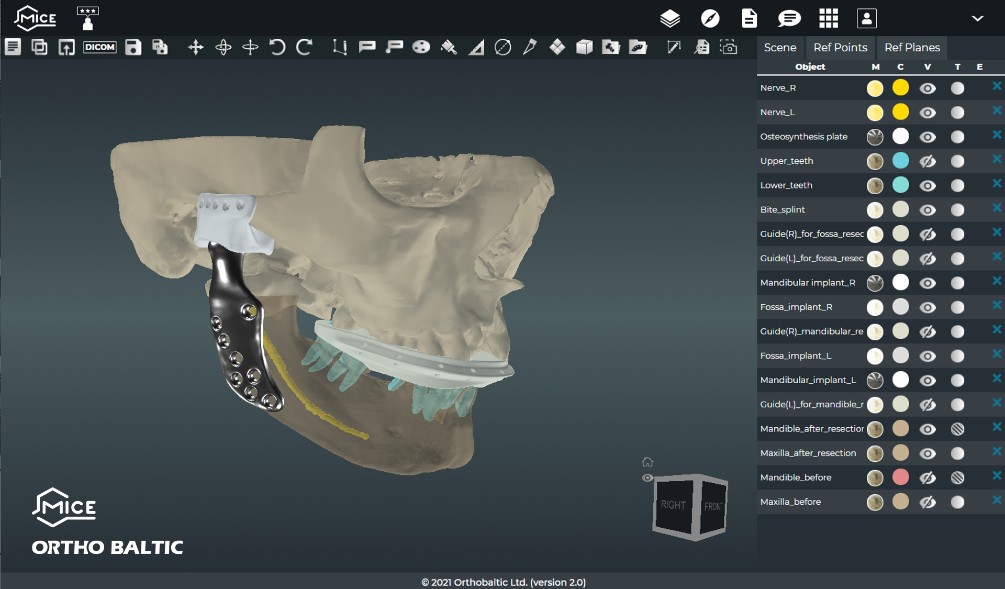Open the user profile icon

point(867,19)
